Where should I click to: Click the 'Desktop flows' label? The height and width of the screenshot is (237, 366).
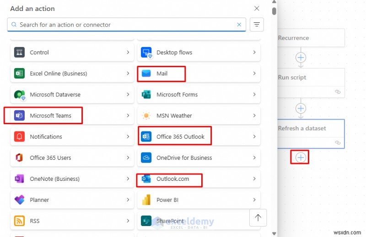[174, 53]
